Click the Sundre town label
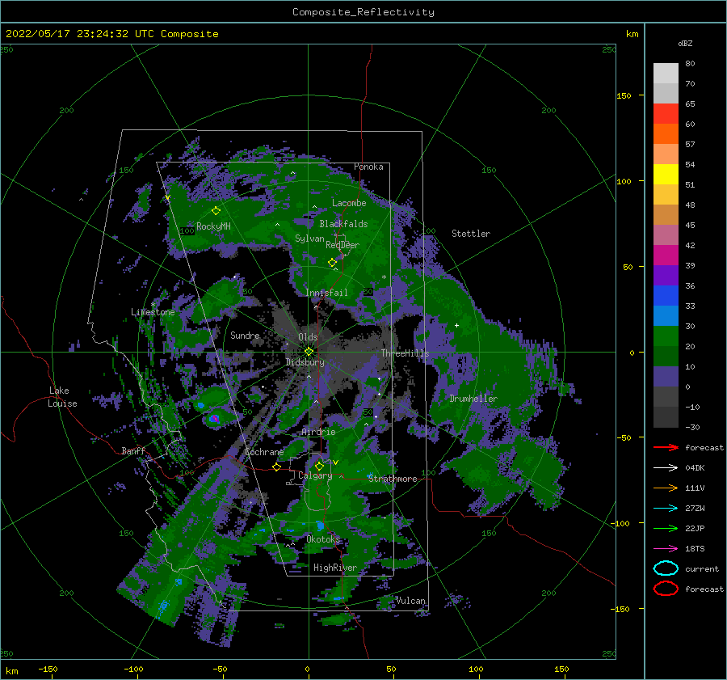This screenshot has height=680, width=727. [245, 335]
